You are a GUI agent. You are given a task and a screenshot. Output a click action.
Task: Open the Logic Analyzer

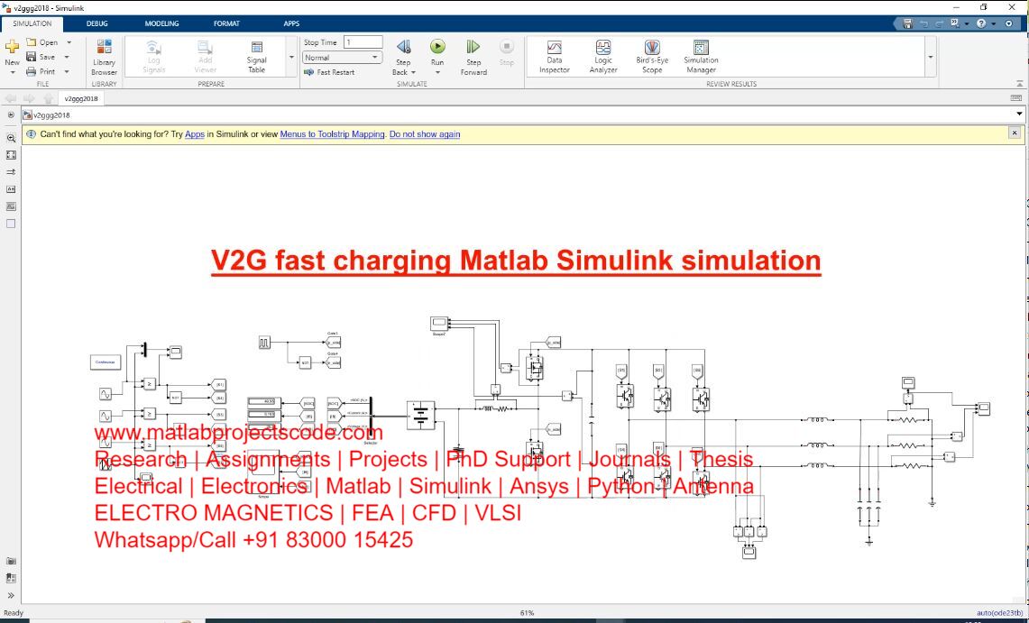pyautogui.click(x=603, y=57)
